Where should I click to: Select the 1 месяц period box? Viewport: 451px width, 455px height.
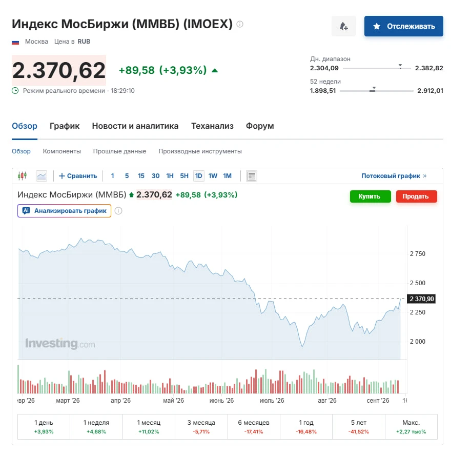pyautogui.click(x=149, y=427)
